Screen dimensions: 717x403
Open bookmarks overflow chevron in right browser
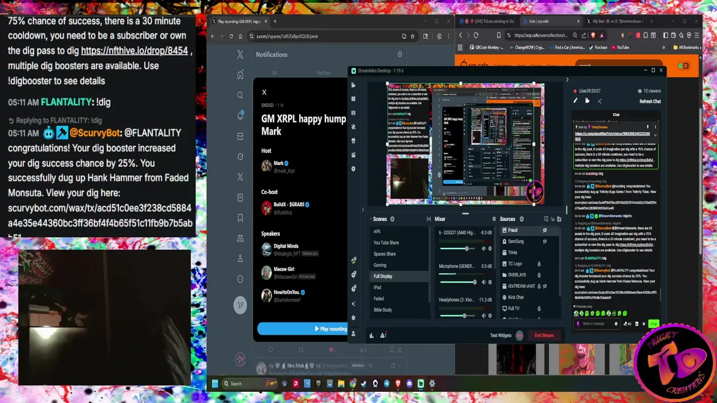(x=663, y=48)
